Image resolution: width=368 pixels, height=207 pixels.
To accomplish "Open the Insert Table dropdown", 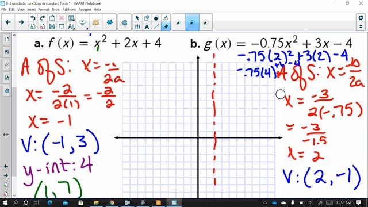I will click(71, 18).
